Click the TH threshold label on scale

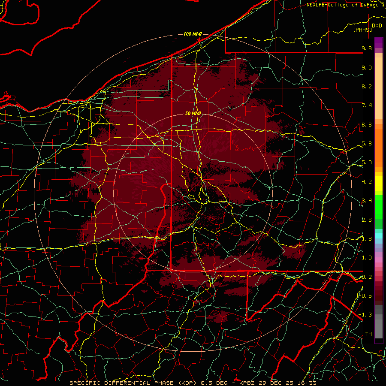click(x=368, y=334)
